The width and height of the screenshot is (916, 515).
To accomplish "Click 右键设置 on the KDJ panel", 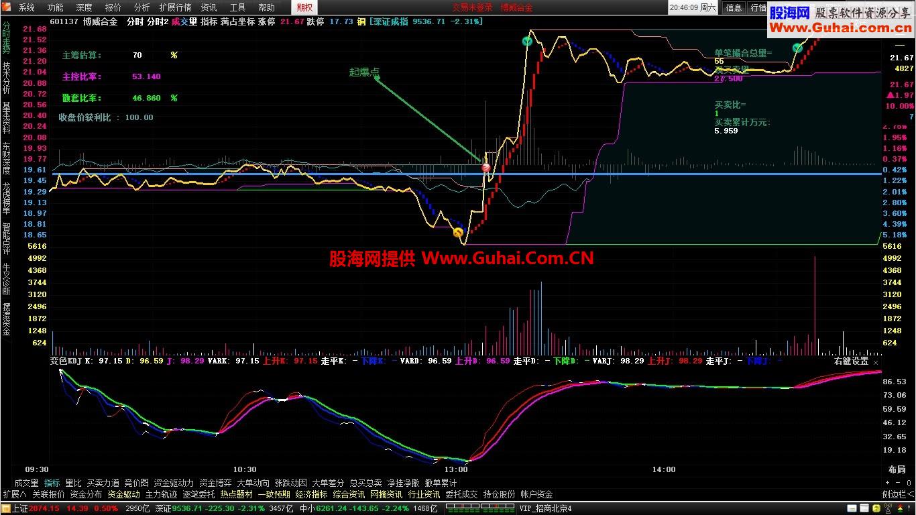I will click(851, 361).
